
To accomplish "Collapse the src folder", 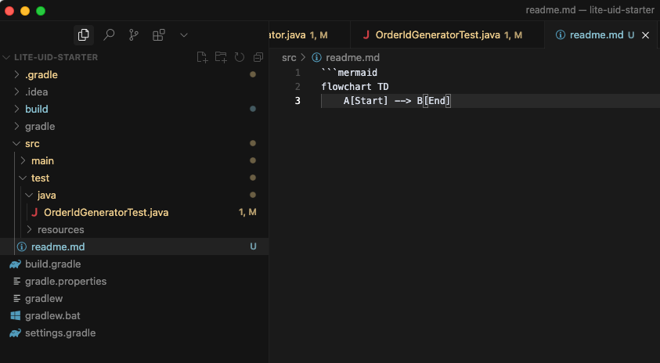I will (16, 143).
